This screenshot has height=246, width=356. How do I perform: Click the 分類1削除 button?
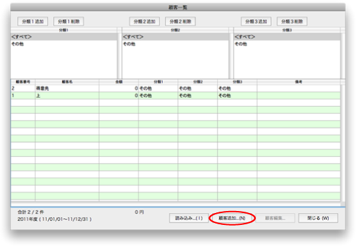coord(69,21)
